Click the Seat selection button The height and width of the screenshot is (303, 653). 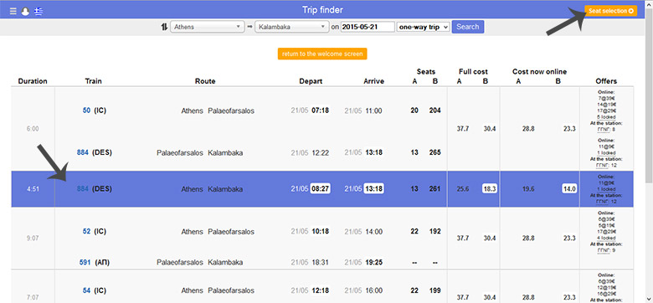[x=610, y=11]
